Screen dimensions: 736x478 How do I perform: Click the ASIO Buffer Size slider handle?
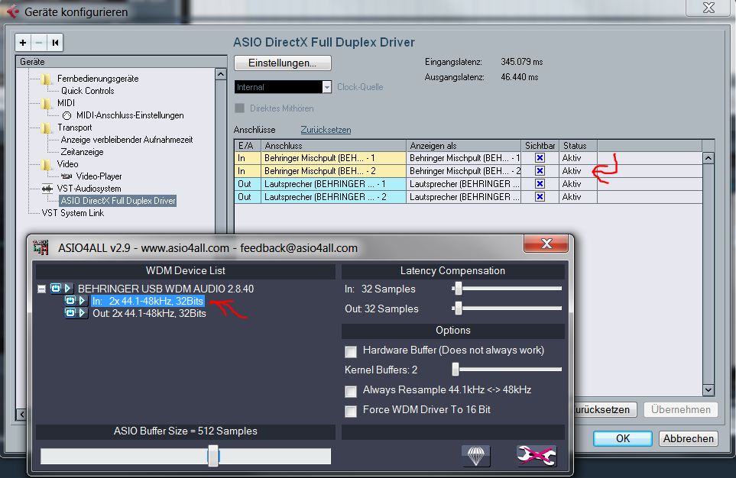(x=213, y=456)
